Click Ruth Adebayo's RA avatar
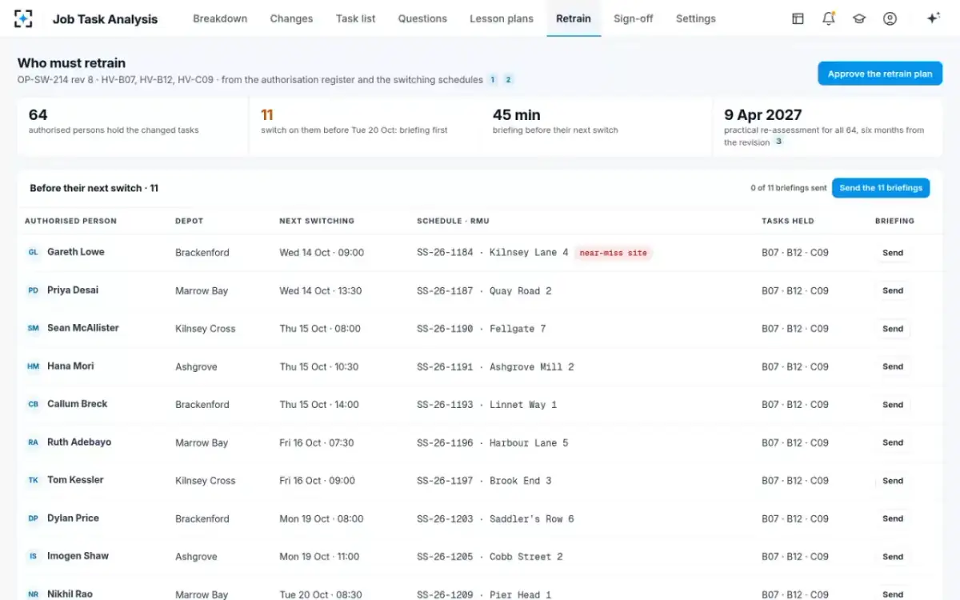Image resolution: width=960 pixels, height=600 pixels. point(34,442)
